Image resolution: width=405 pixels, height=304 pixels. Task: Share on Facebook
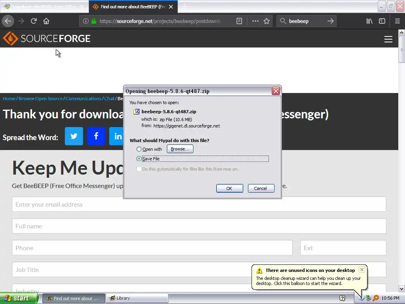tap(96, 136)
